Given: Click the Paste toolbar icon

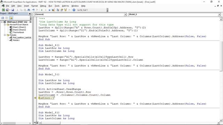Looking at the screenshot, I should point(25,10).
